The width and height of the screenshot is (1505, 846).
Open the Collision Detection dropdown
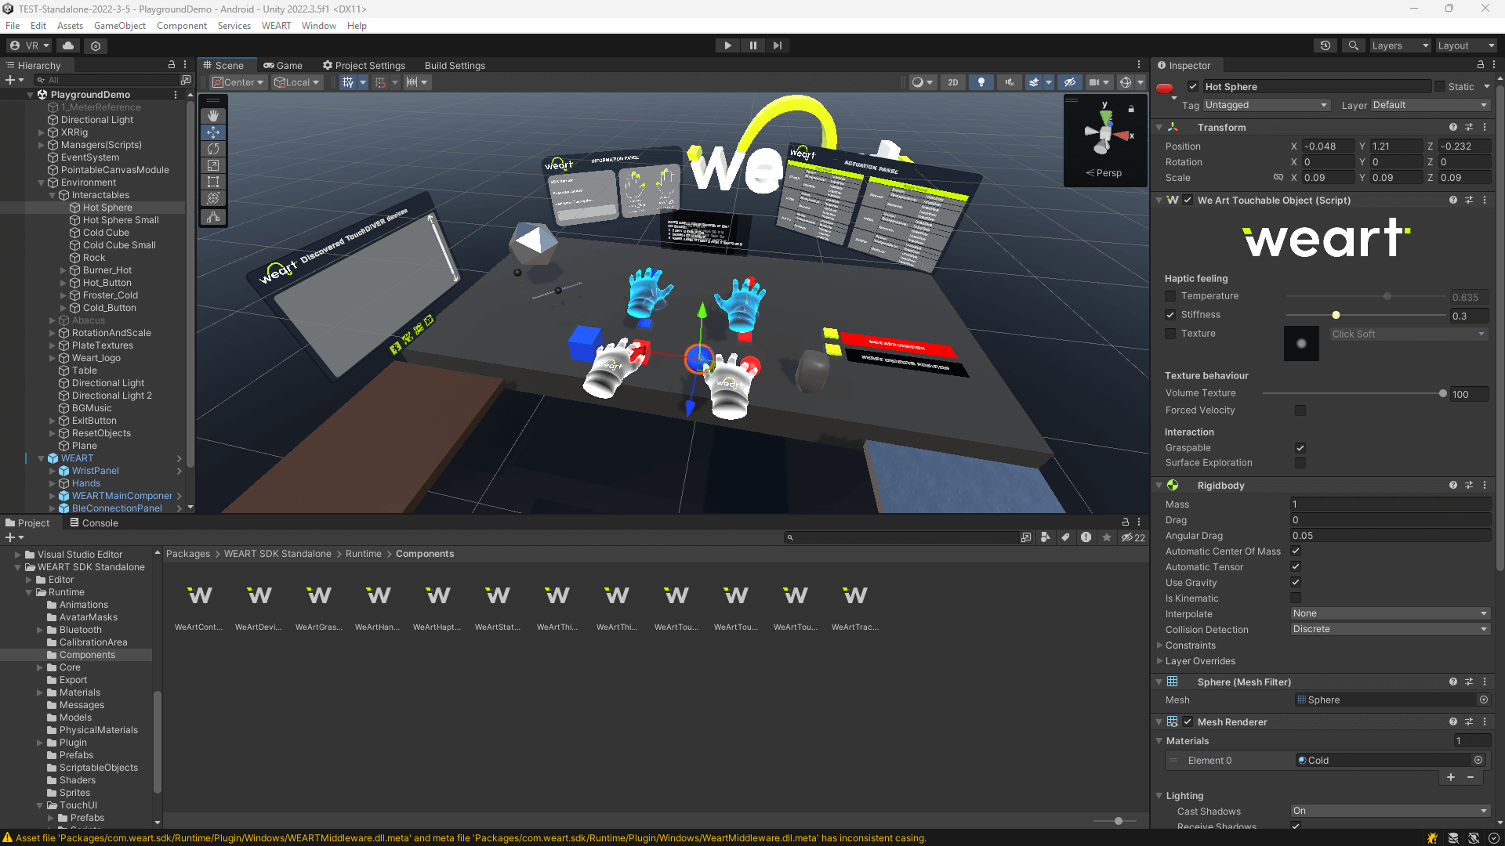coord(1390,629)
